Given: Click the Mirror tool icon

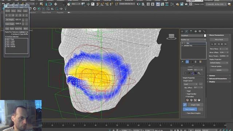Looking at the screenshot, I should tap(138, 4).
